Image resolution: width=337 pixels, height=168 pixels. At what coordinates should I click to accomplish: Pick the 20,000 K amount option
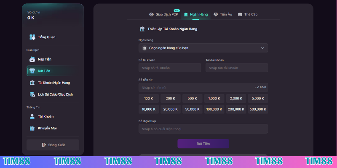[170, 109]
